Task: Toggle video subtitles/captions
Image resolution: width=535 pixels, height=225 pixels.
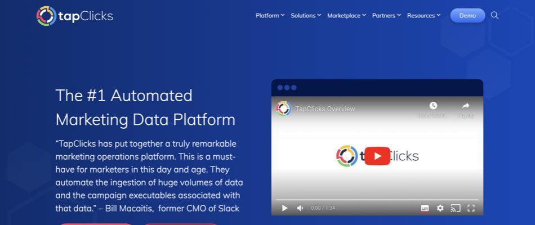Action: click(x=425, y=208)
